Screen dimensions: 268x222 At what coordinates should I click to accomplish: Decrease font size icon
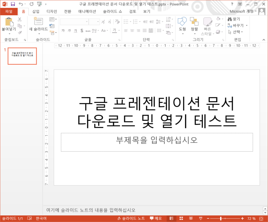[109, 22]
